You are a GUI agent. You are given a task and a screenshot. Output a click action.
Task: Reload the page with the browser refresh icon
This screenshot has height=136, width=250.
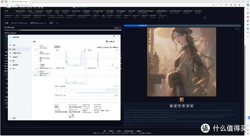click(7, 5)
